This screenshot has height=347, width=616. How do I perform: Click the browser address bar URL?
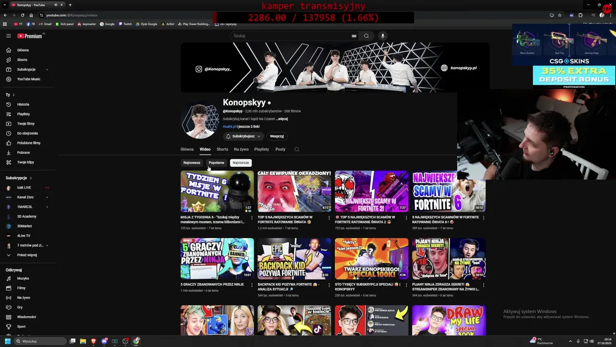coord(72,15)
